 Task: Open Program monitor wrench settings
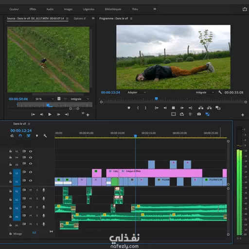(x=220, y=92)
